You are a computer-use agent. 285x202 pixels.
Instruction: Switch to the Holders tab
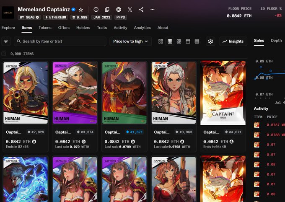point(83,28)
